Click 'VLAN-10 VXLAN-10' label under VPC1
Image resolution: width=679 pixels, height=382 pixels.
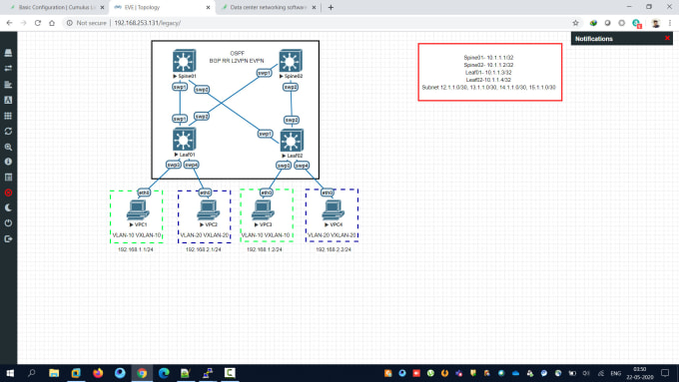[137, 235]
